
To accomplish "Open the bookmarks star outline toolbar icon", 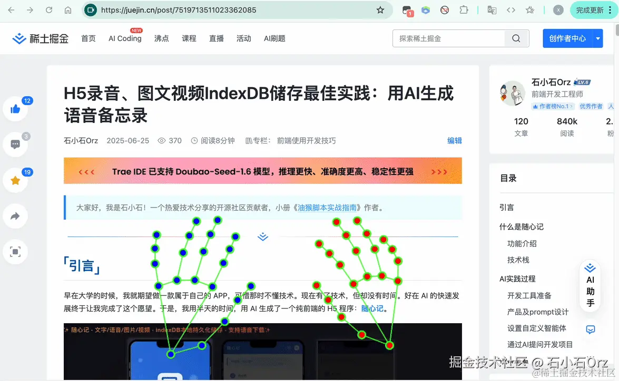I will coord(530,10).
